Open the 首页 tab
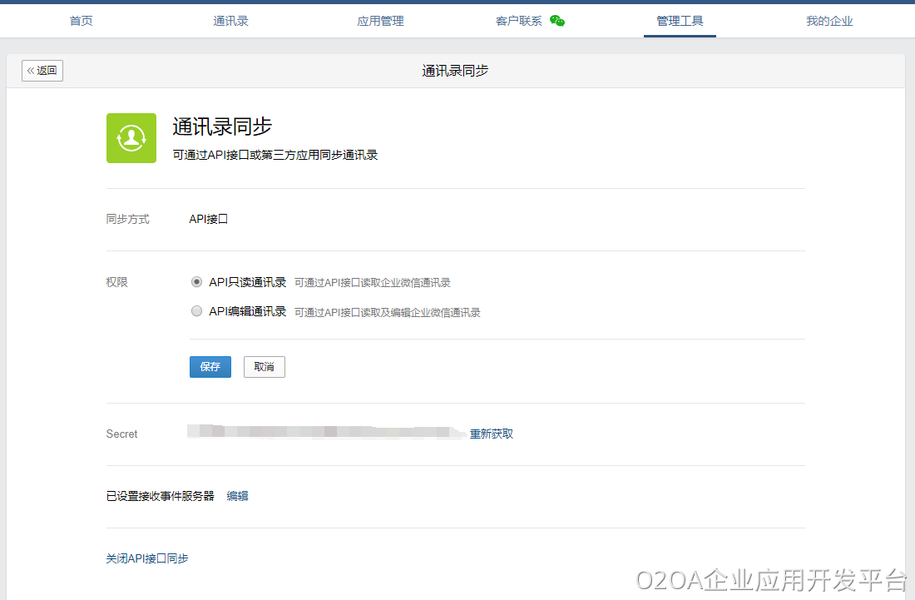Screen dimensions: 915x600 coord(82,21)
